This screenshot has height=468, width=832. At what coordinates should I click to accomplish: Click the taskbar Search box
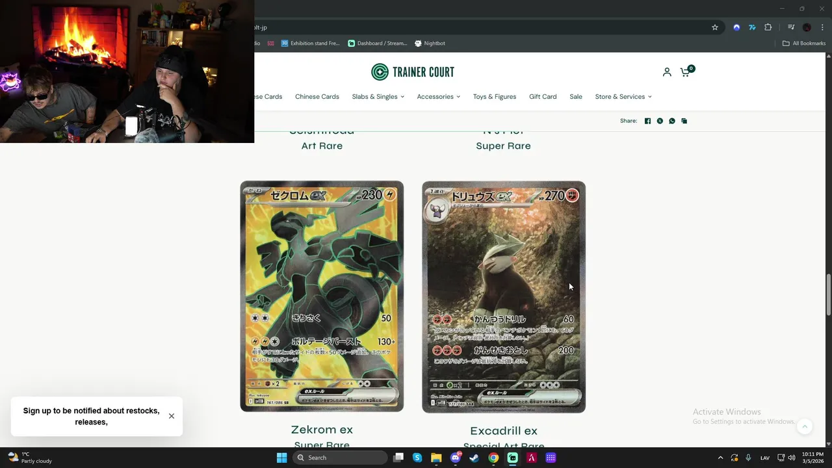(x=339, y=458)
